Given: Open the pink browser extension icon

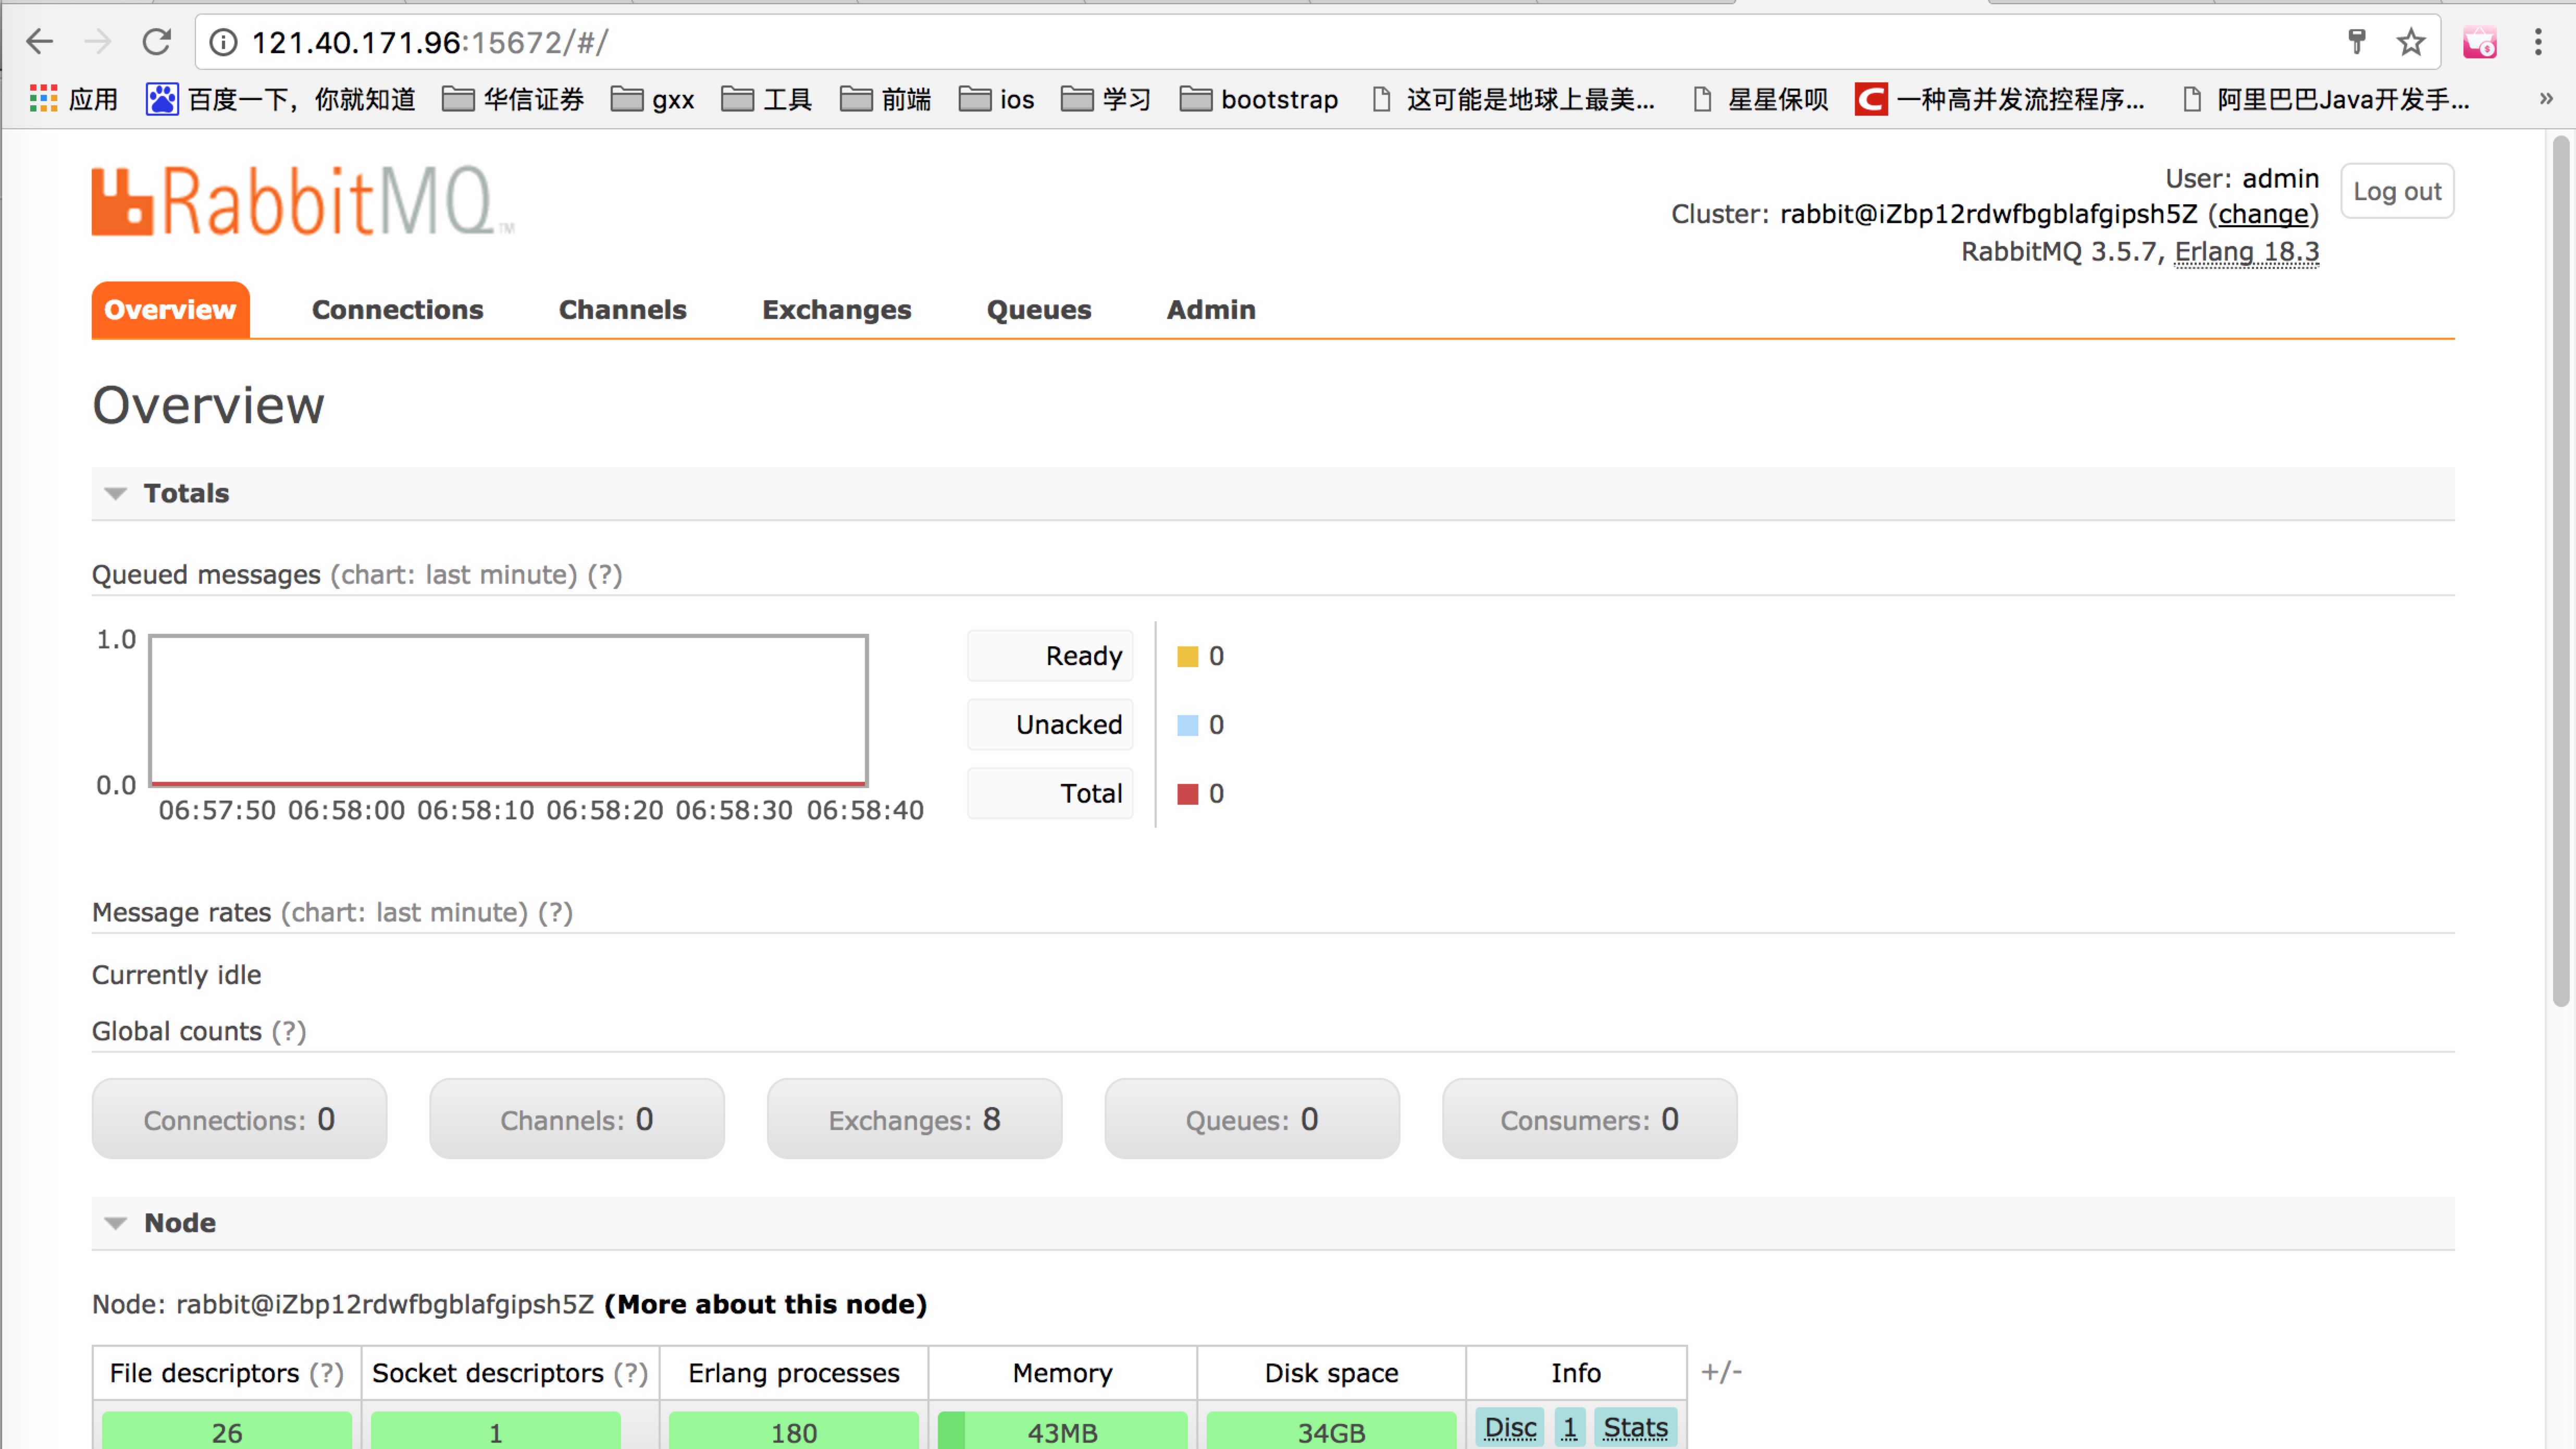Looking at the screenshot, I should coord(2480,42).
